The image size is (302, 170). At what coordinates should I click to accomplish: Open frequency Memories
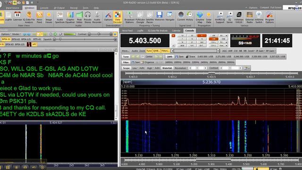click(x=159, y=17)
